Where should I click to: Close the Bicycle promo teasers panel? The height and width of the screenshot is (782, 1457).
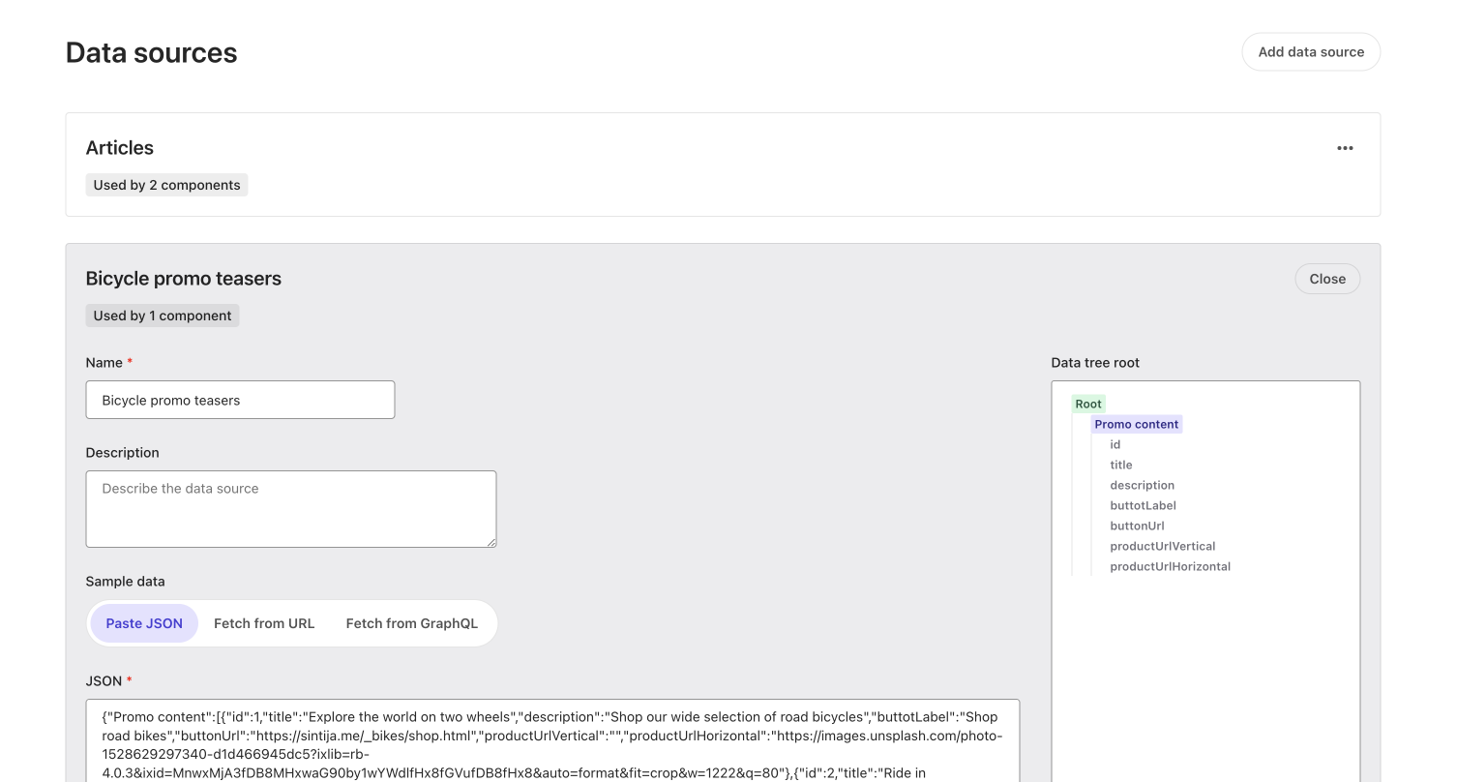pyautogui.click(x=1327, y=279)
